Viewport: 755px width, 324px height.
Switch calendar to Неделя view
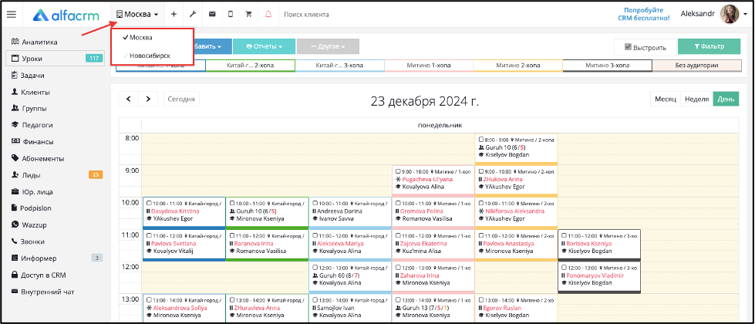coord(696,100)
